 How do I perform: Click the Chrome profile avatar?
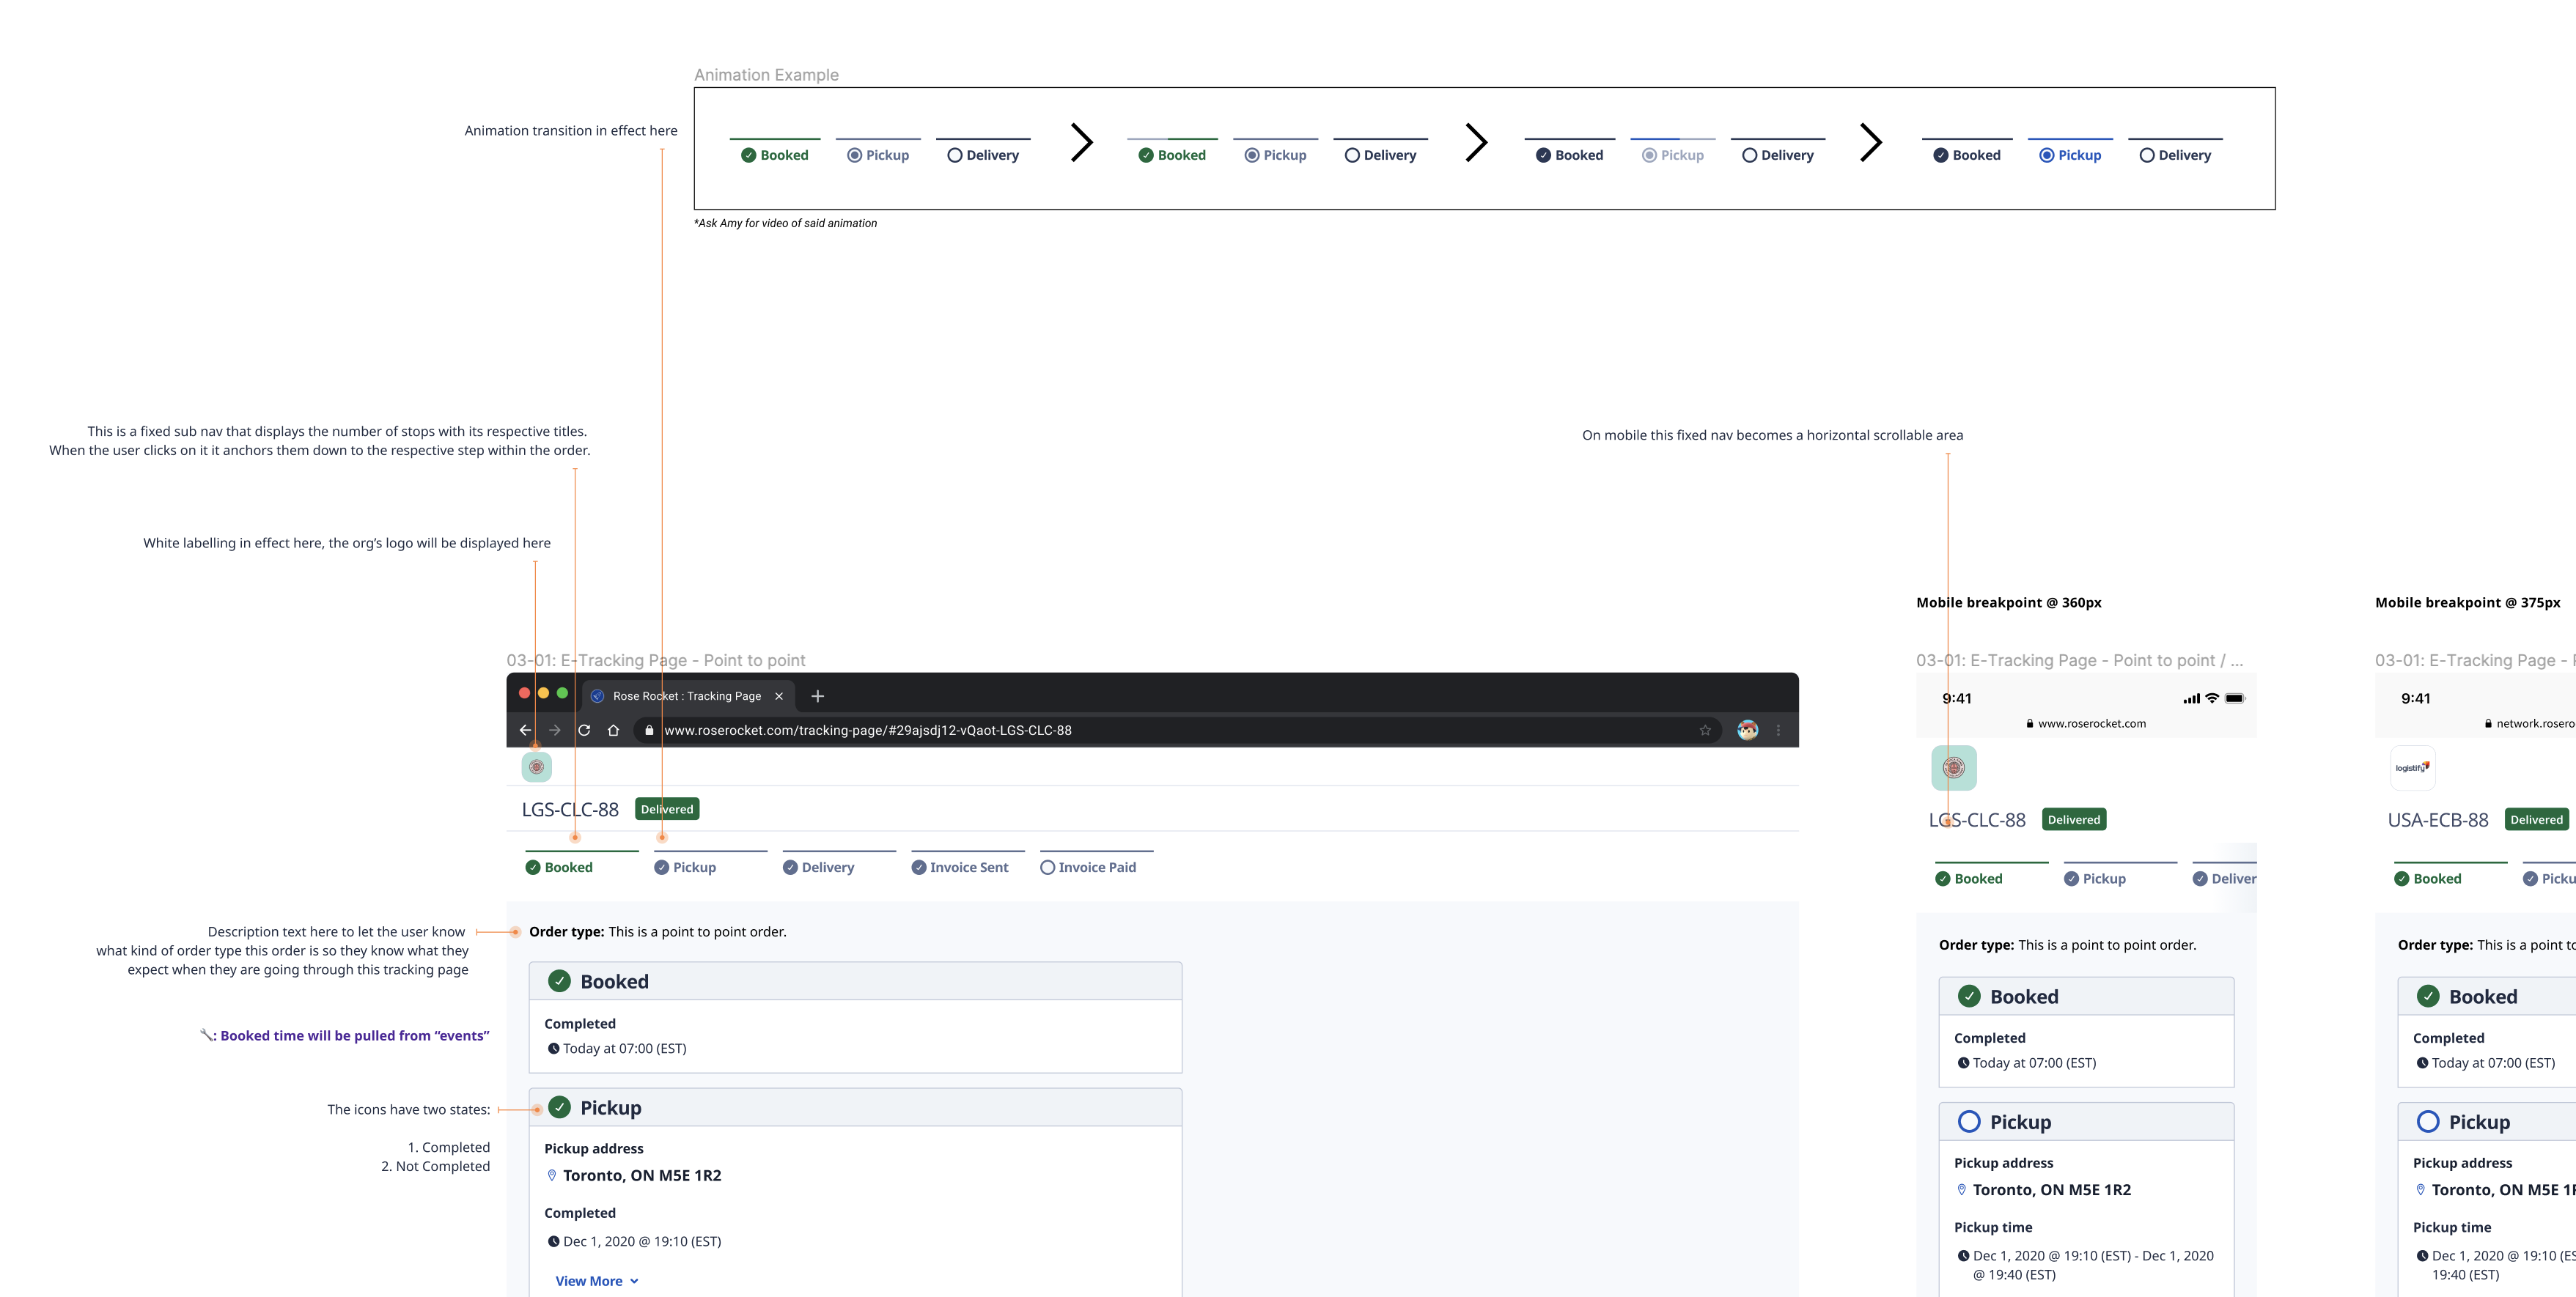1747,729
